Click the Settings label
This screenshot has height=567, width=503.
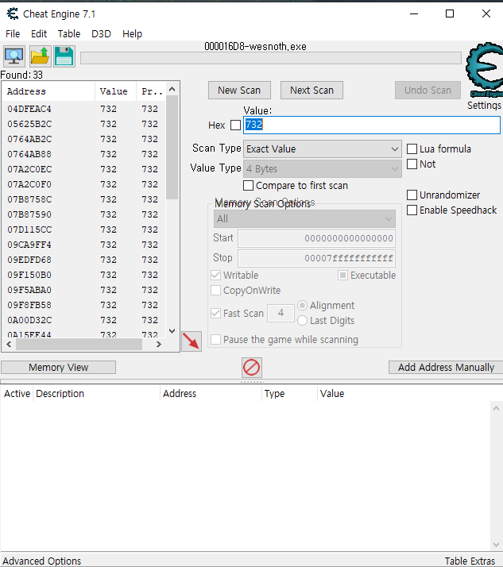[484, 106]
